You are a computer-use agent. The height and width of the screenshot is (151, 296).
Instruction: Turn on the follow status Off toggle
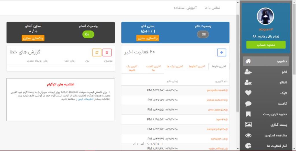click(203, 34)
